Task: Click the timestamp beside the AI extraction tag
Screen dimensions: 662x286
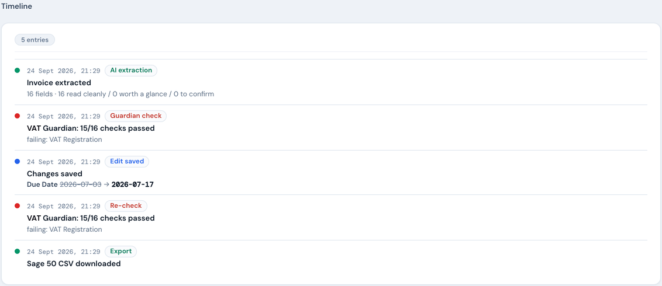Action: pyautogui.click(x=64, y=71)
